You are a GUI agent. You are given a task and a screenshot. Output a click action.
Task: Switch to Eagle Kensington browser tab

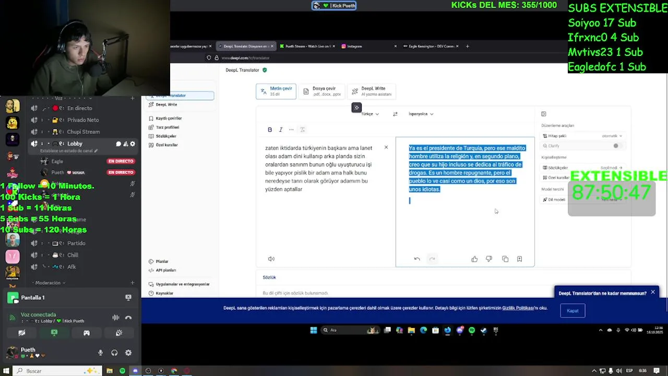[x=431, y=46]
